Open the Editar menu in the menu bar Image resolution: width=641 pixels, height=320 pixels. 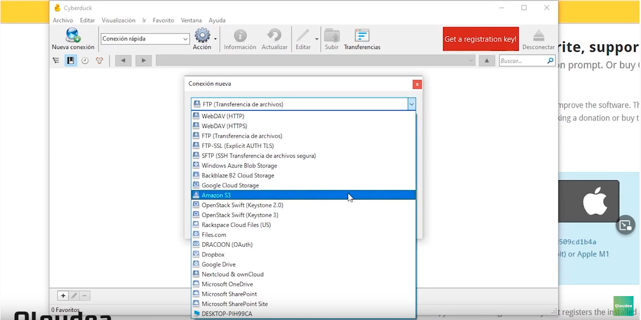coord(87,20)
